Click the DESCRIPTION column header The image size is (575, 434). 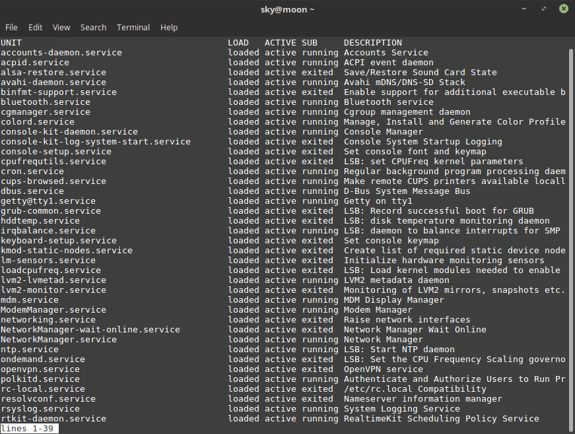(372, 43)
